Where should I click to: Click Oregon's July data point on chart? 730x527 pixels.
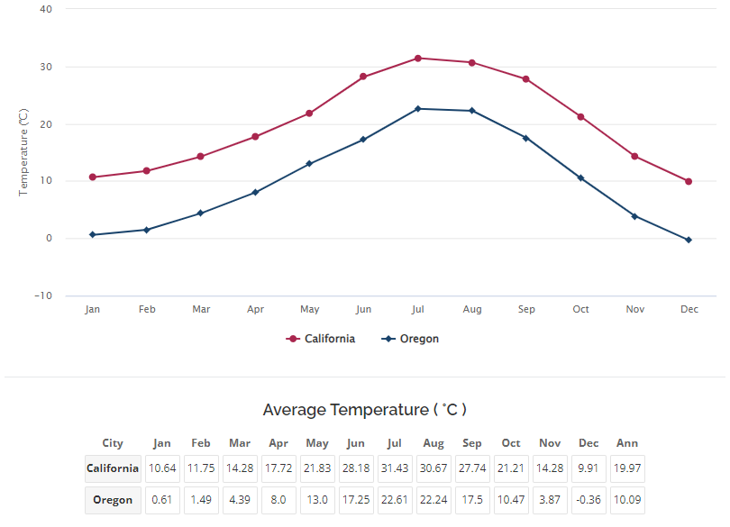[x=418, y=109]
